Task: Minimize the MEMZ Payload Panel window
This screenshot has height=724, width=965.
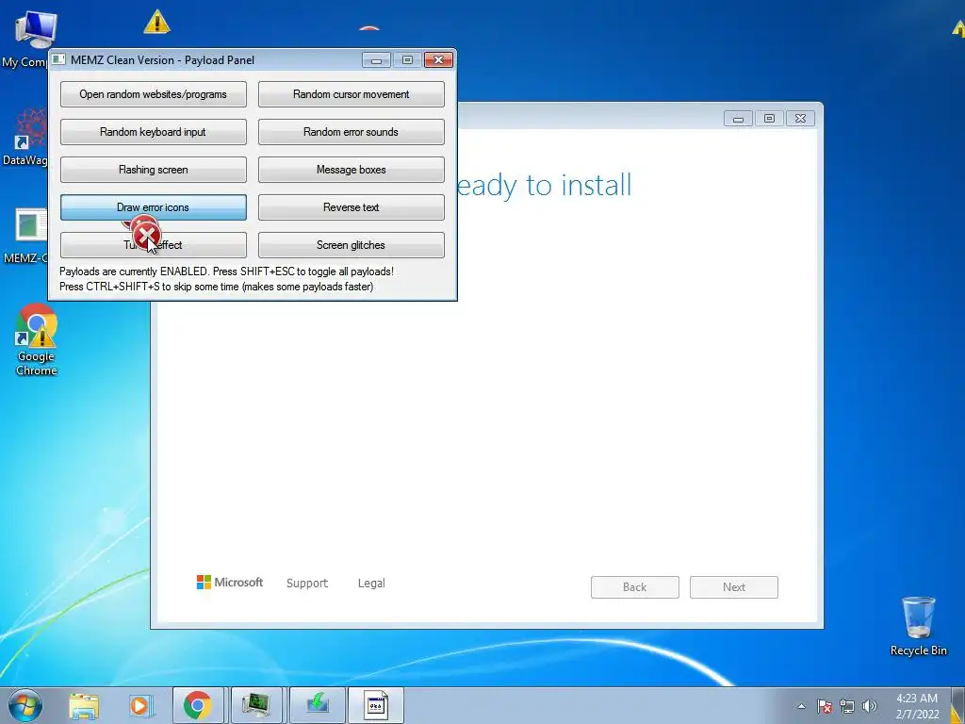Action: point(377,59)
